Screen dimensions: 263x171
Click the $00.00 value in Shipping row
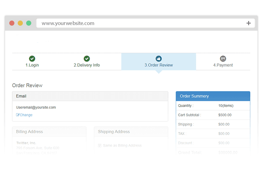click(x=224, y=124)
